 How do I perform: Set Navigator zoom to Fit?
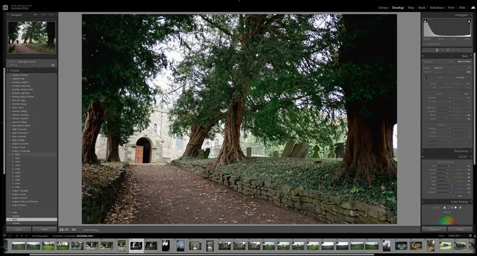coord(35,14)
